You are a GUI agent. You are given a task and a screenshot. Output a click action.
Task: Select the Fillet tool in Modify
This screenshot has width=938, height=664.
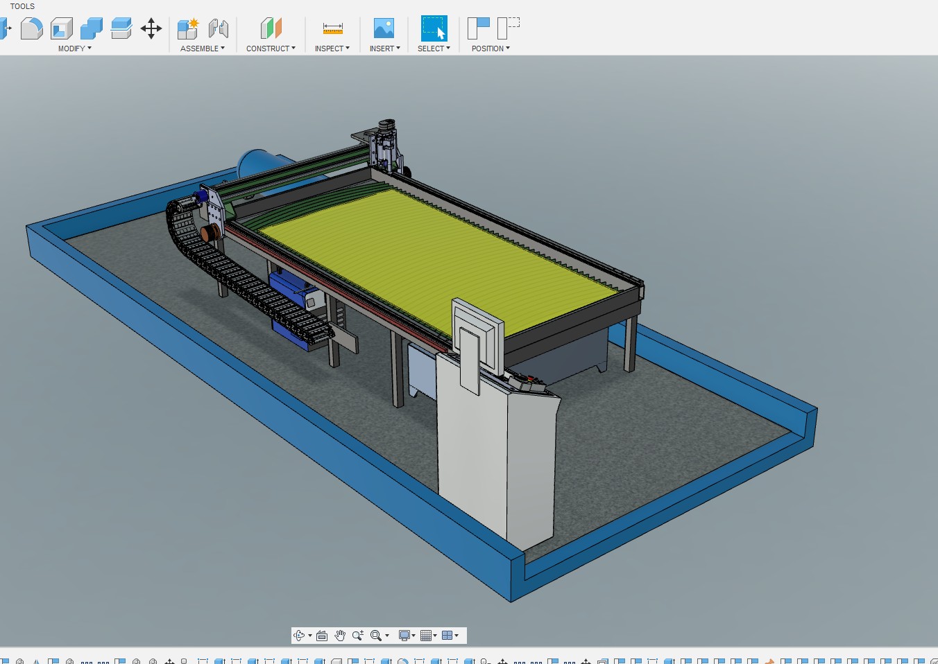tap(31, 28)
